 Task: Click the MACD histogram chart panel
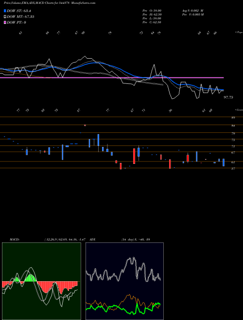tap(41, 281)
